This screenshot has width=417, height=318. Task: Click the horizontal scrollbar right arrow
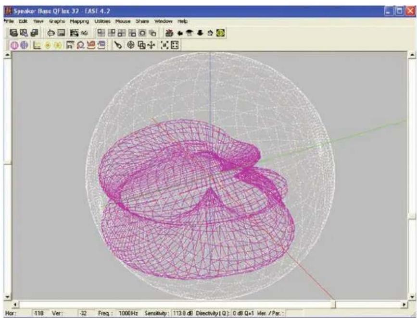pos(404,305)
